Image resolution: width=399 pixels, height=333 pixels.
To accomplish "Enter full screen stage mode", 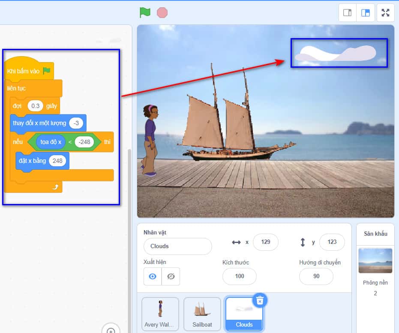I will [385, 13].
